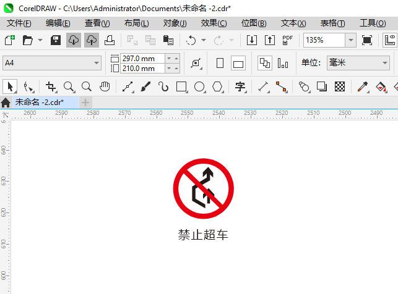Image resolution: width=398 pixels, height=294 pixels.
Task: Select the Pan hand tool
Action: click(105, 87)
